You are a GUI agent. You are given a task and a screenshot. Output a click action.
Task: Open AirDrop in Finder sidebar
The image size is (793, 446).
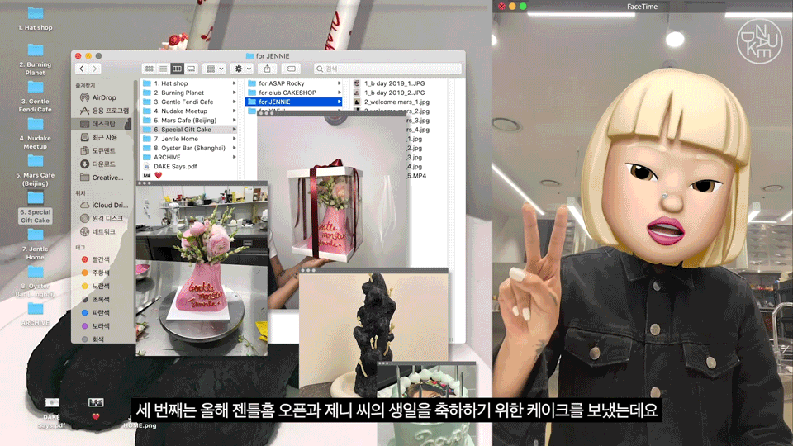pos(104,97)
